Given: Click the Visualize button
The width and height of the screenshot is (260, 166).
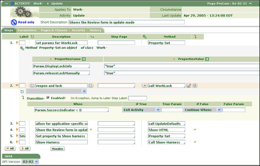Looking at the screenshot, I should pyautogui.click(x=58, y=148).
